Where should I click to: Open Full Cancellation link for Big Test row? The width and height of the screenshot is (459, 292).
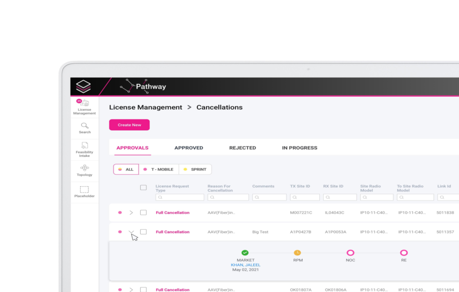[172, 232]
